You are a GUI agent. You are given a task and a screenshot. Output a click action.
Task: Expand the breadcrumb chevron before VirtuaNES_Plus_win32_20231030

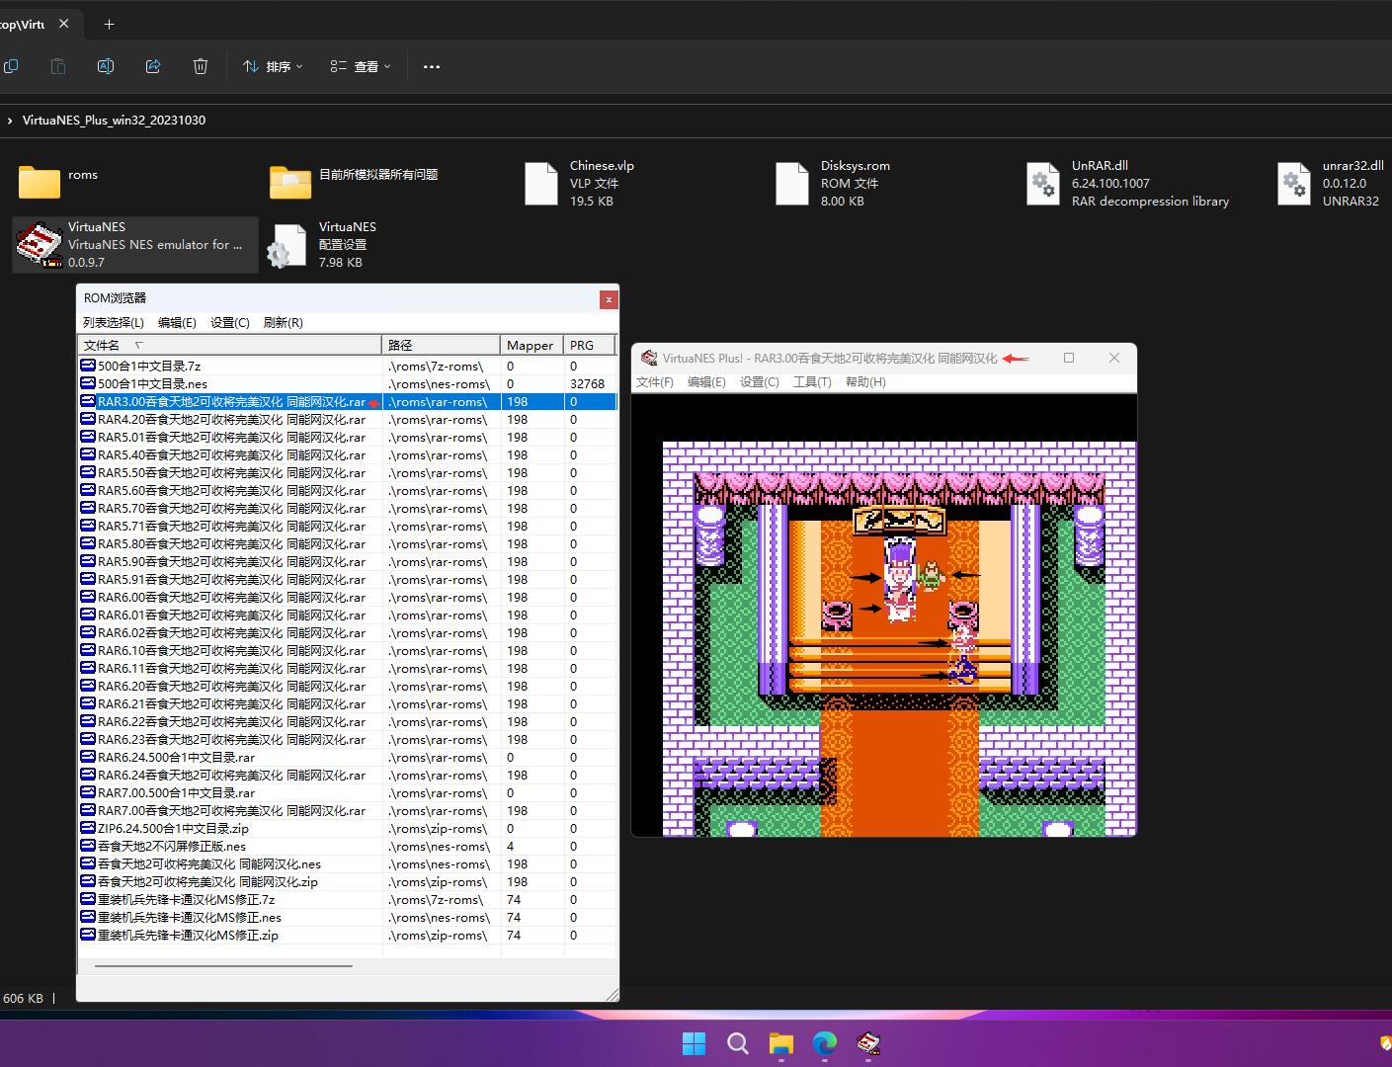[10, 121]
